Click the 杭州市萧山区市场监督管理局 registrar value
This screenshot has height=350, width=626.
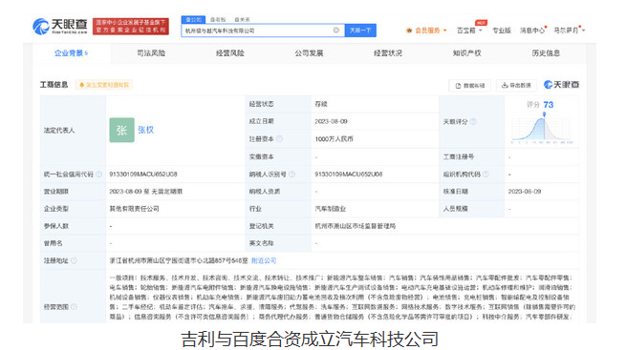click(x=355, y=226)
